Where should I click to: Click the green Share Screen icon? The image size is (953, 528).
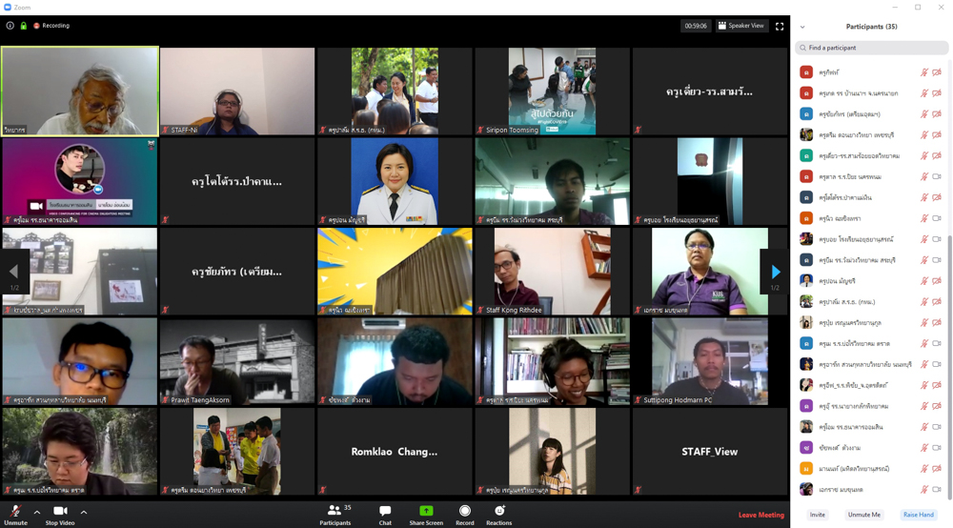[426, 513]
